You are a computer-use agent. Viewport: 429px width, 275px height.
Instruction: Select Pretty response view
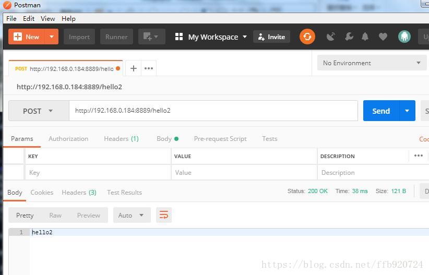(25, 215)
